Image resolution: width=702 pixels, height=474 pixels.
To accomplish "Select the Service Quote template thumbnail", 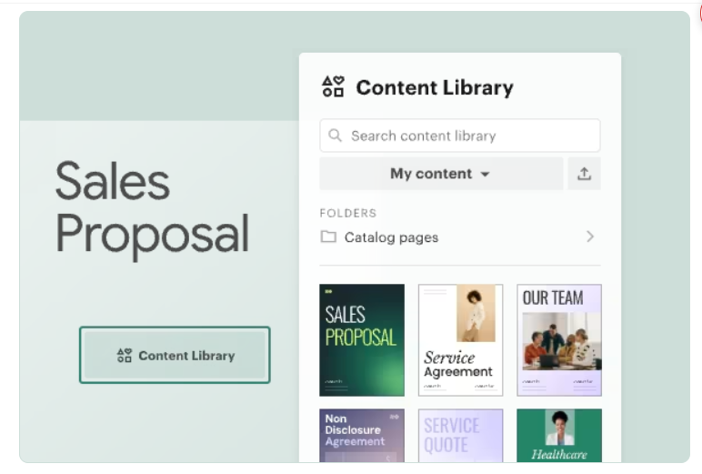I will [461, 435].
